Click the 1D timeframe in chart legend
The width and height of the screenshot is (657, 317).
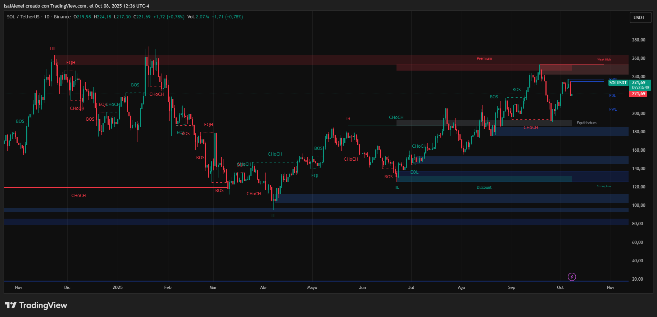click(47, 17)
